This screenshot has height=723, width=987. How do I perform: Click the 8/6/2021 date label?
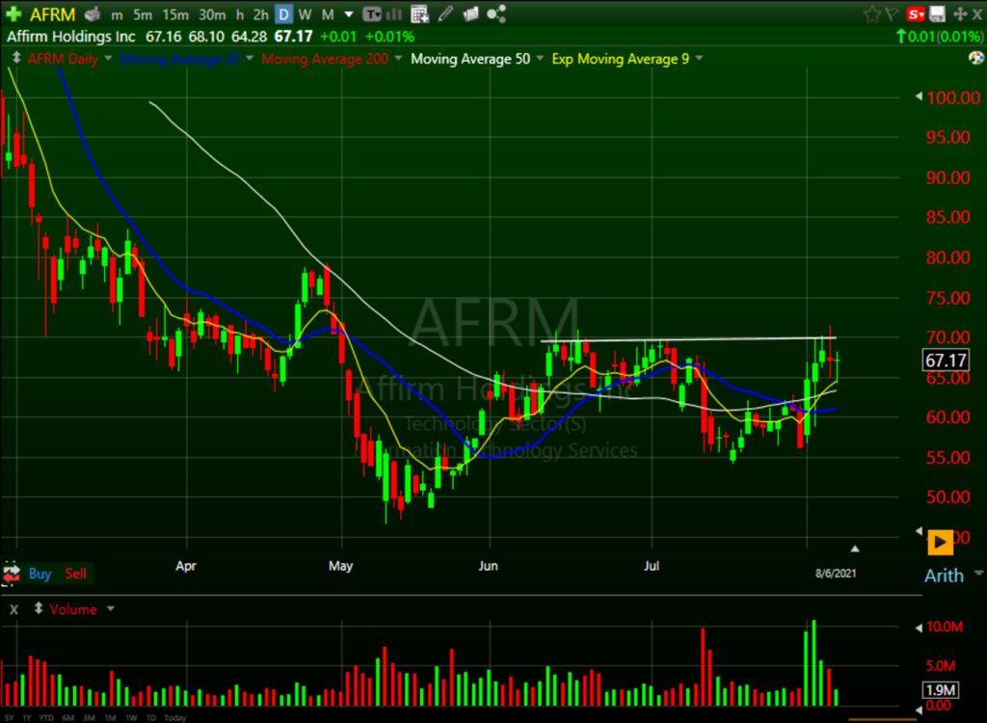click(x=836, y=574)
